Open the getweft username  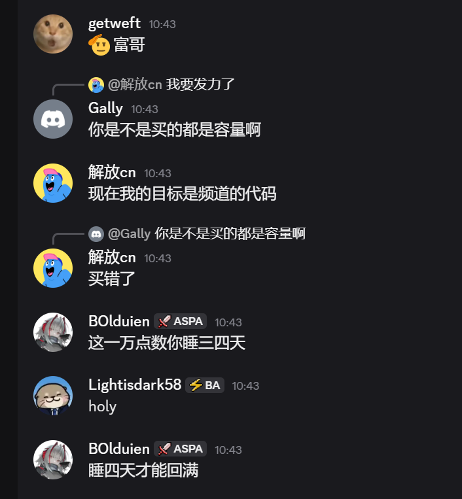point(115,24)
